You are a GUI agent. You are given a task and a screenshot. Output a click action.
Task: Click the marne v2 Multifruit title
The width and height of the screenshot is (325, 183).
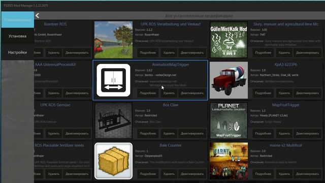coord(285,145)
